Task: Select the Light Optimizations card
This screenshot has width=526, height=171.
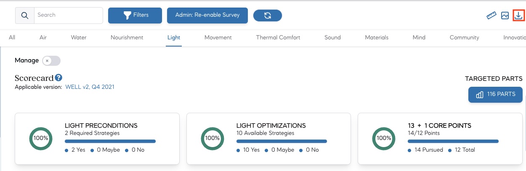Action: pyautogui.click(x=268, y=138)
